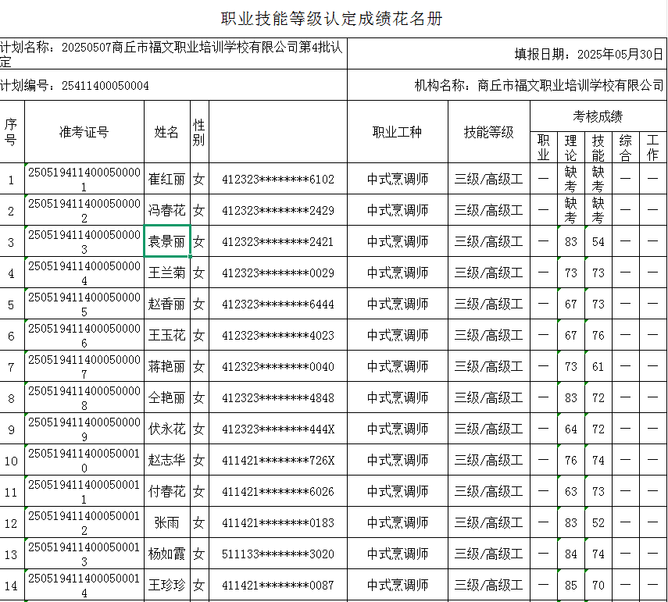Image resolution: width=668 pixels, height=602 pixels.
Task: Click skill score 61 for 蒋艳丽
Action: coord(598,366)
